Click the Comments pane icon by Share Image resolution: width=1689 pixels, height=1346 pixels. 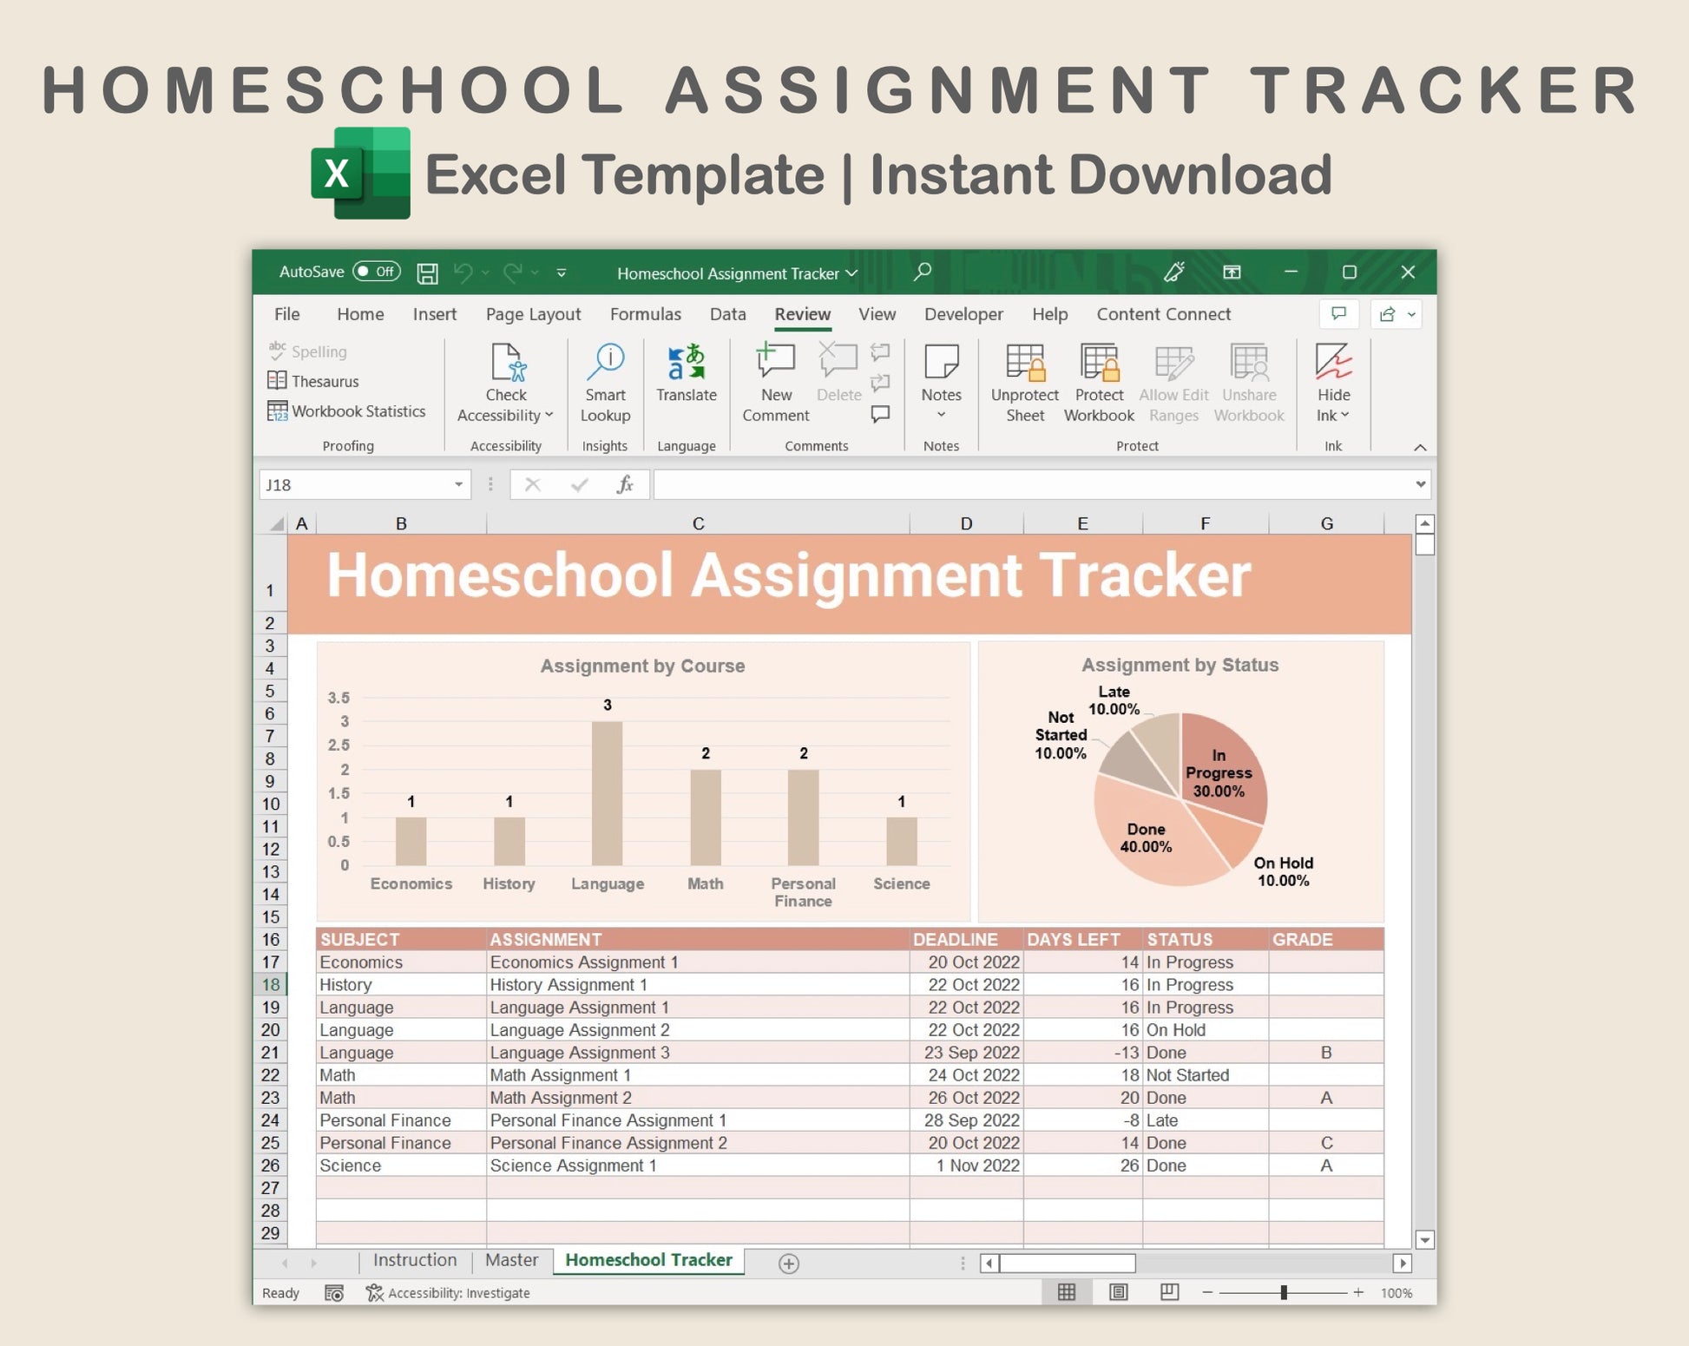pyautogui.click(x=1338, y=314)
